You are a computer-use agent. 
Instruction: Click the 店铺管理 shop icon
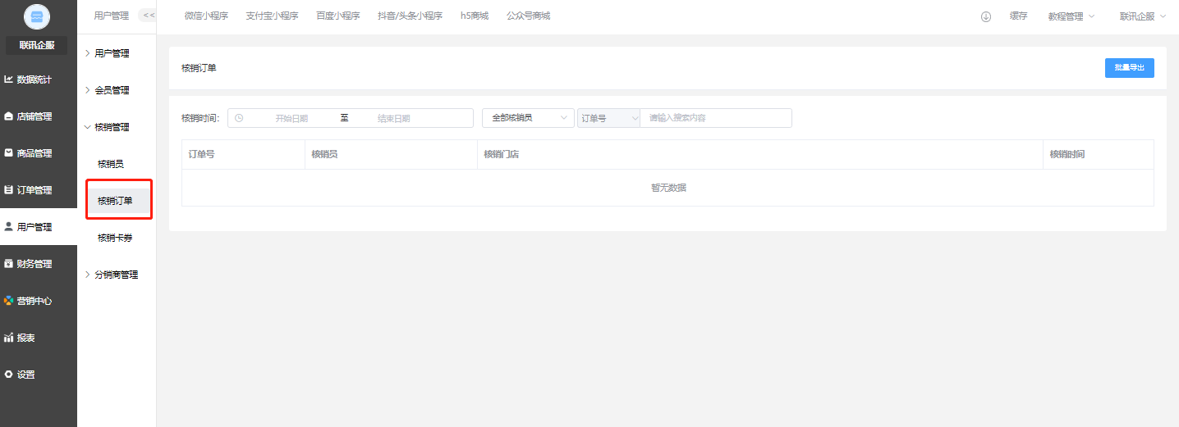8,116
